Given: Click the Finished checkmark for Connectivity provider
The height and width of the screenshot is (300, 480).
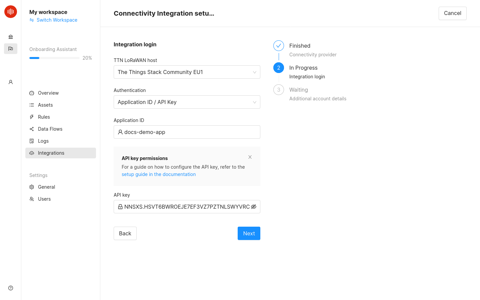Looking at the screenshot, I should point(279,46).
